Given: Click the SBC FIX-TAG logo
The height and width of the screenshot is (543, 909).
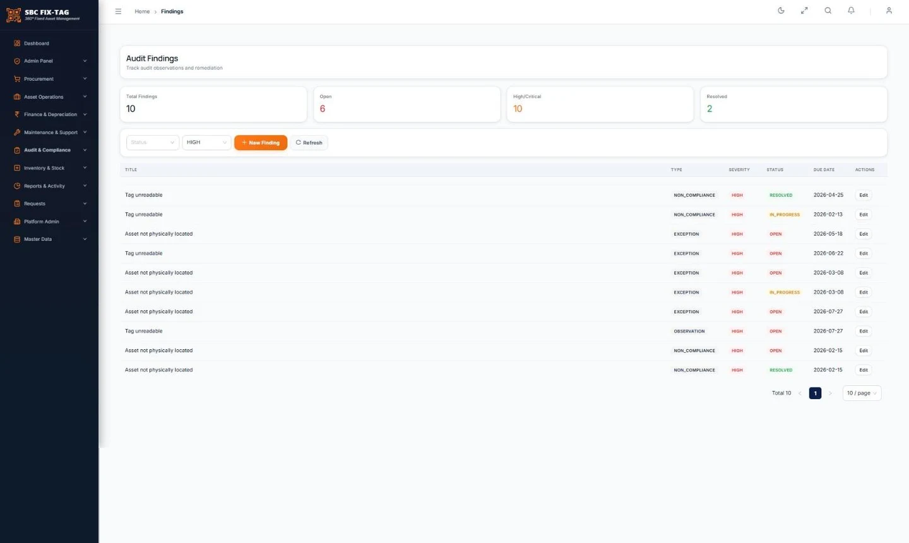Looking at the screenshot, I should pos(43,15).
